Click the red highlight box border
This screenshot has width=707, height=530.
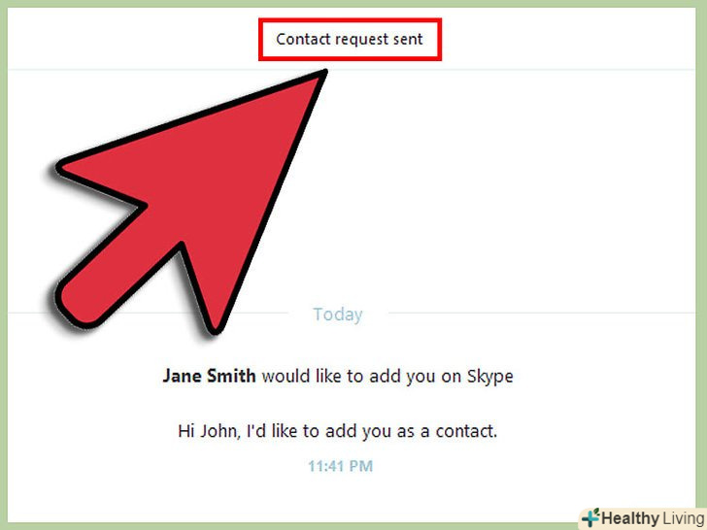(350, 20)
